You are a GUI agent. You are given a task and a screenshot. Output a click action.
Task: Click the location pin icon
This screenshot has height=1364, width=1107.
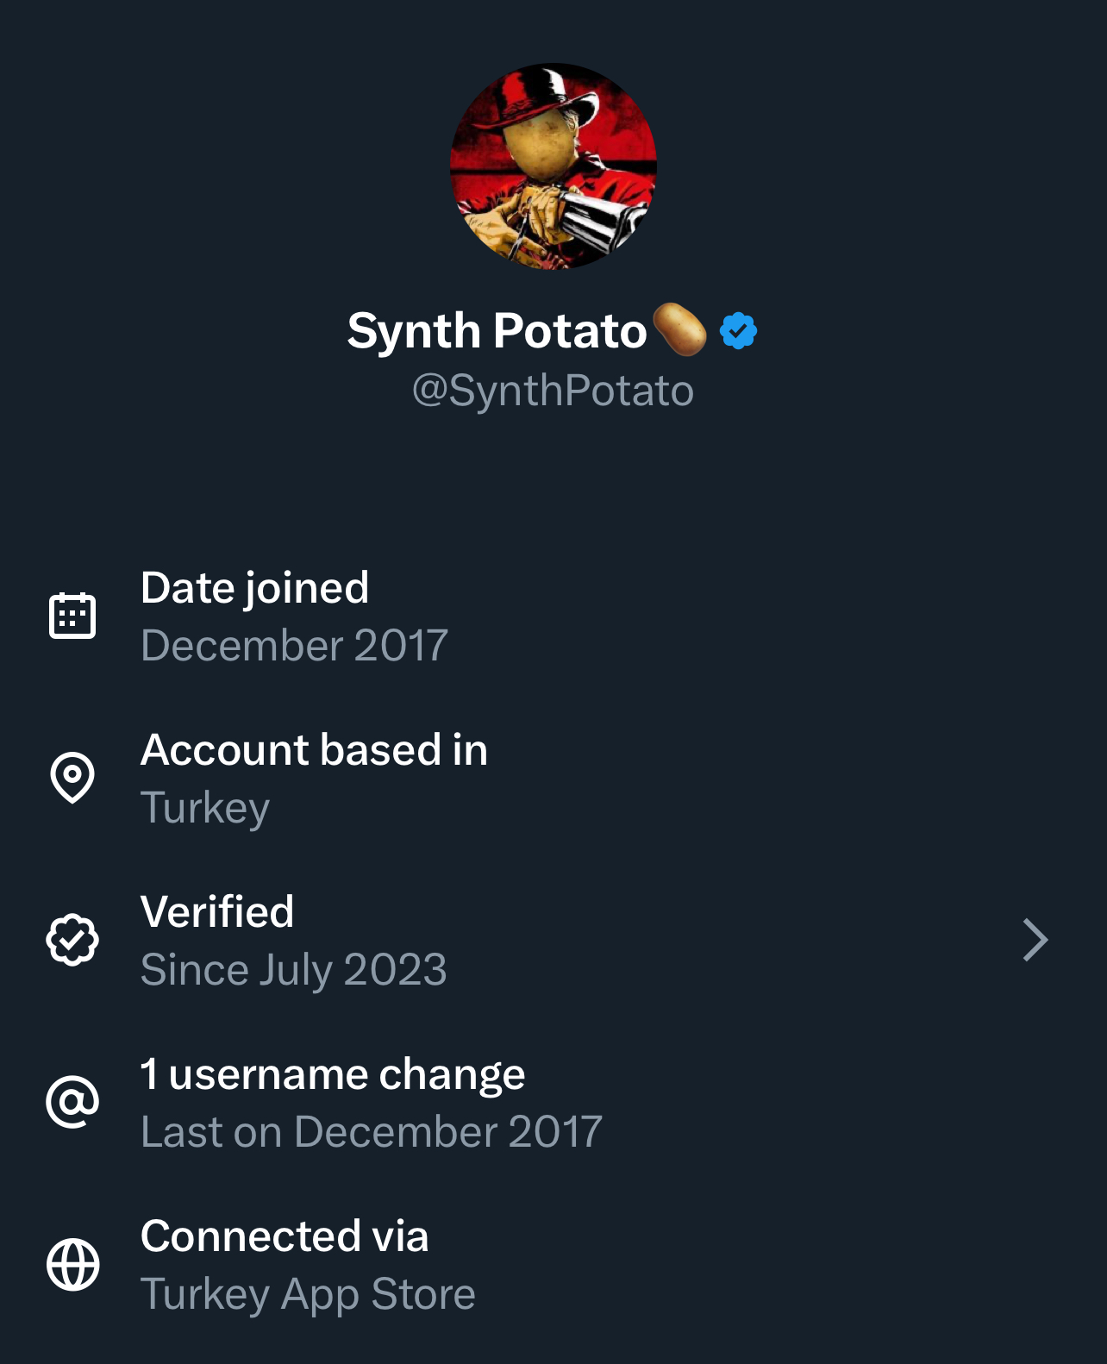72,777
